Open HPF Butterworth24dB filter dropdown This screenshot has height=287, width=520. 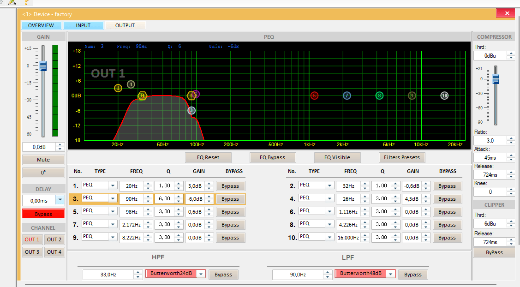201,274
